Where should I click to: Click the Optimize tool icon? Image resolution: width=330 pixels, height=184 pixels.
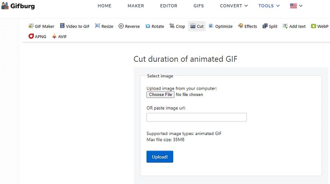click(x=211, y=26)
